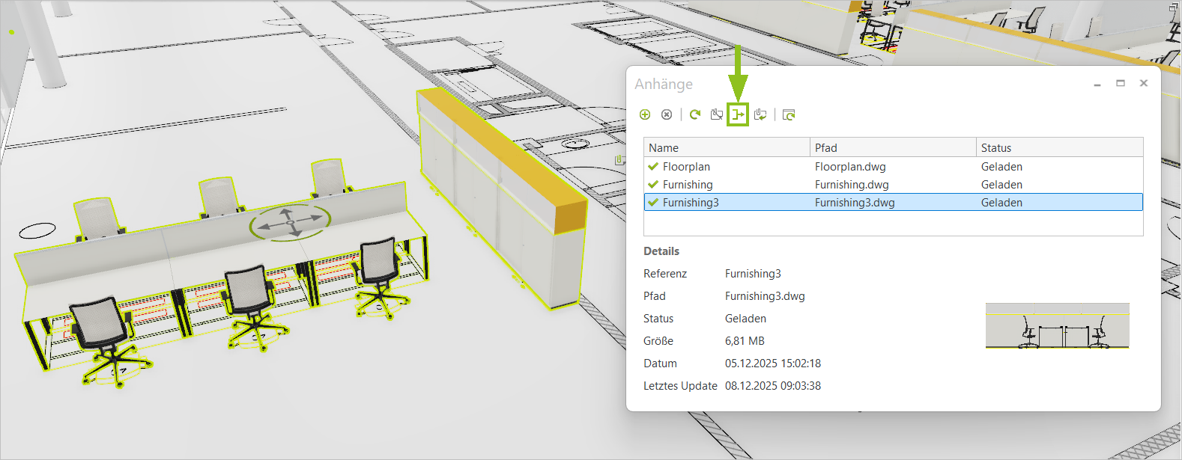Click the Größe value 6,81 MB

pyautogui.click(x=745, y=341)
